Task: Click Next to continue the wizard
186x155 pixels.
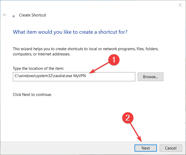Action: tap(146, 148)
